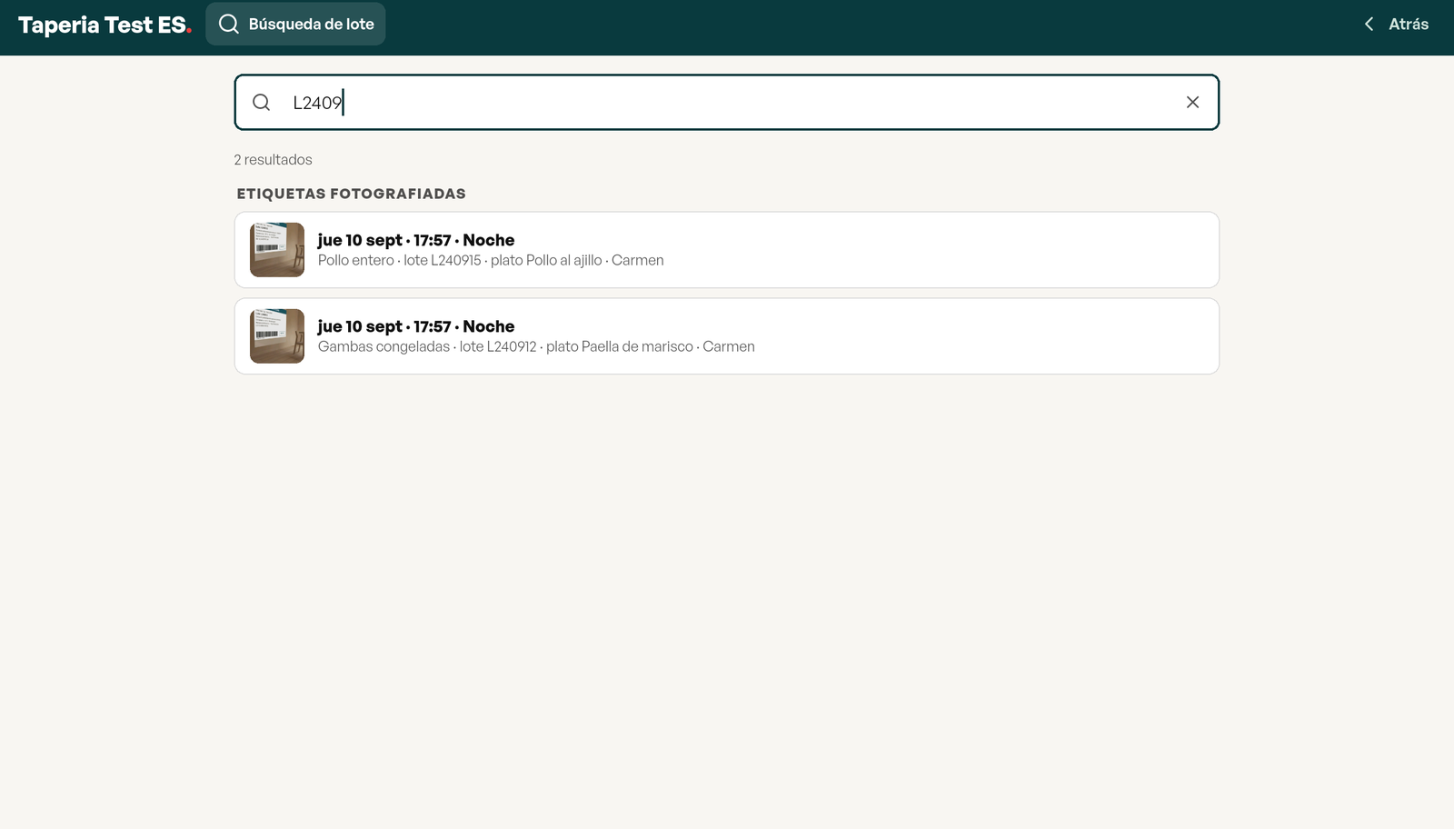
Task: Select the result with lote L240912
Action: pos(727,336)
